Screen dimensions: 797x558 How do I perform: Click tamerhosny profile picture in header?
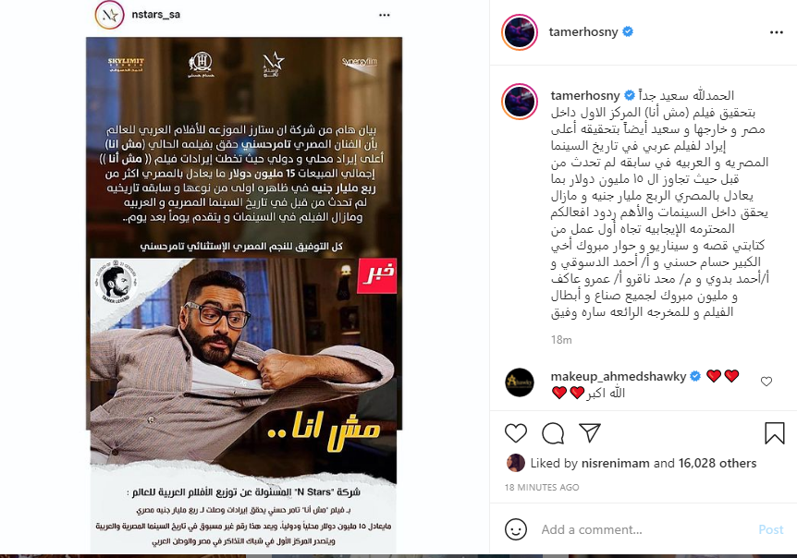520,32
